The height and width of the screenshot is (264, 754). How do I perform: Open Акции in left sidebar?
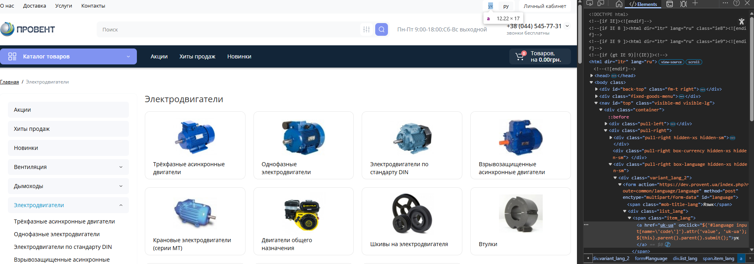coord(68,110)
